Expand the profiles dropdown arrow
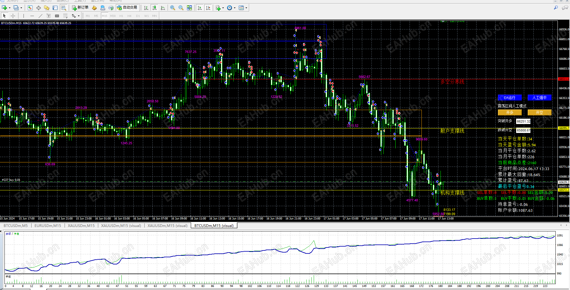 pos(21,8)
